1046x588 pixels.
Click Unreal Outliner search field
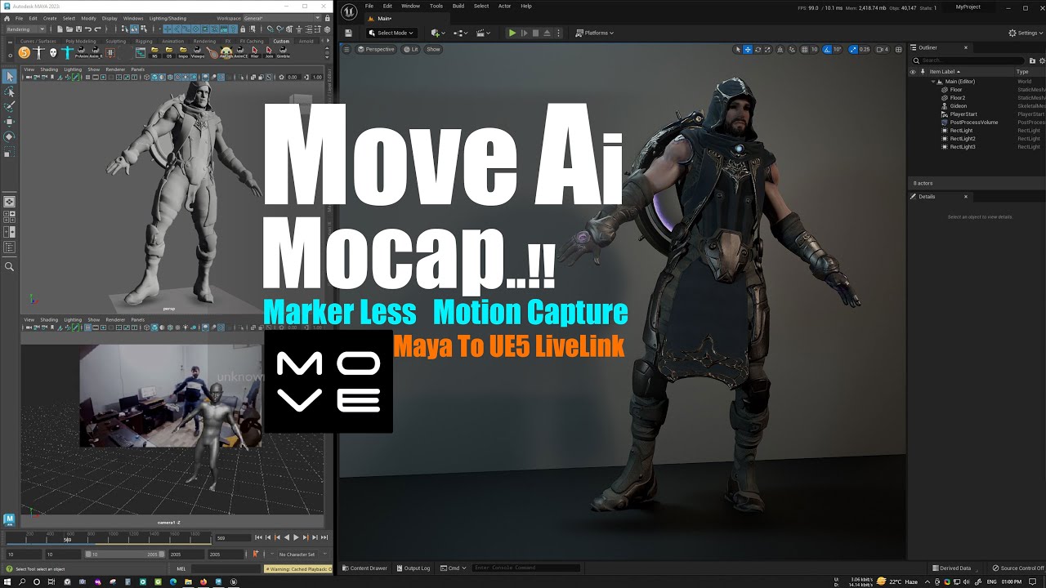pos(968,60)
